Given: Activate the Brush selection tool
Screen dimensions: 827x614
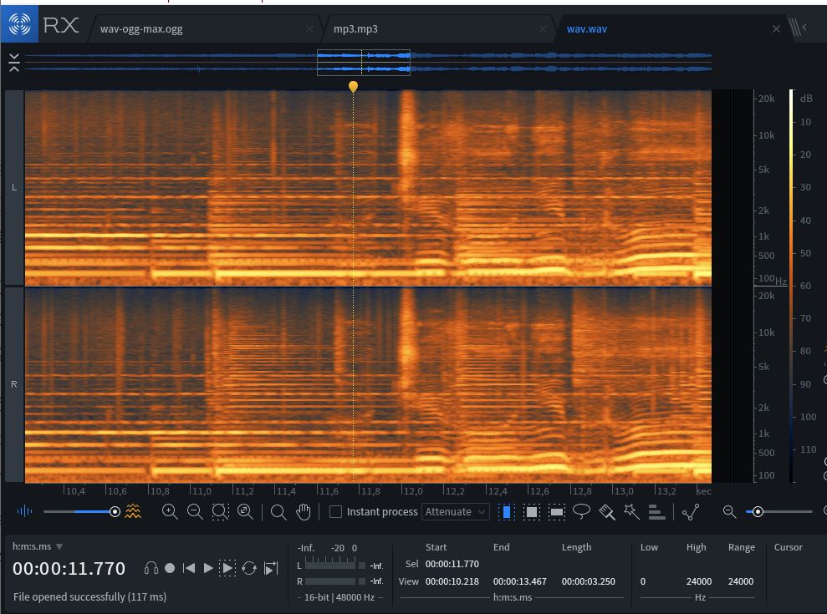Looking at the screenshot, I should tap(607, 512).
